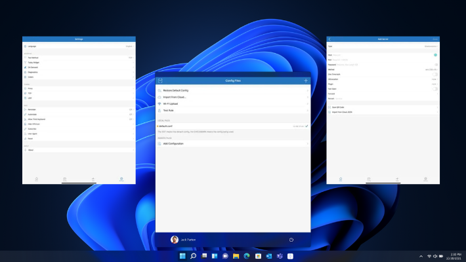Click the On Demand icon in Settings window

pos(25,67)
